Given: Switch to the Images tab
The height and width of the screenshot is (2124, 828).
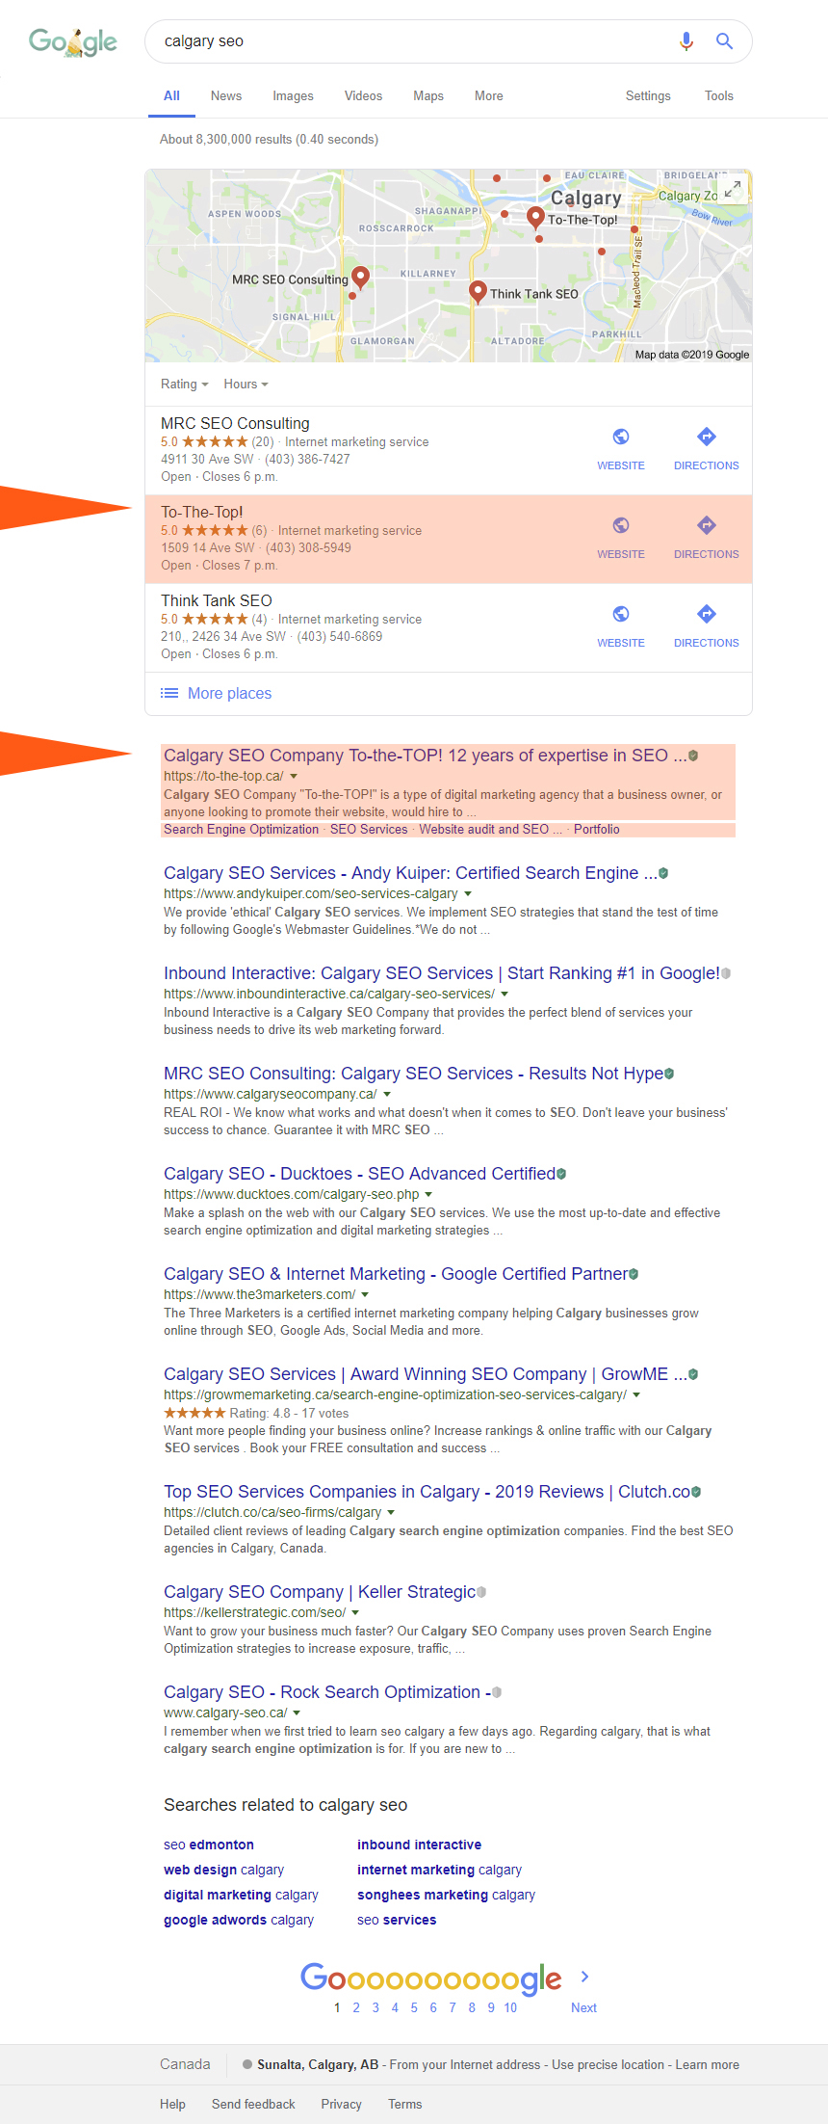Looking at the screenshot, I should (293, 95).
